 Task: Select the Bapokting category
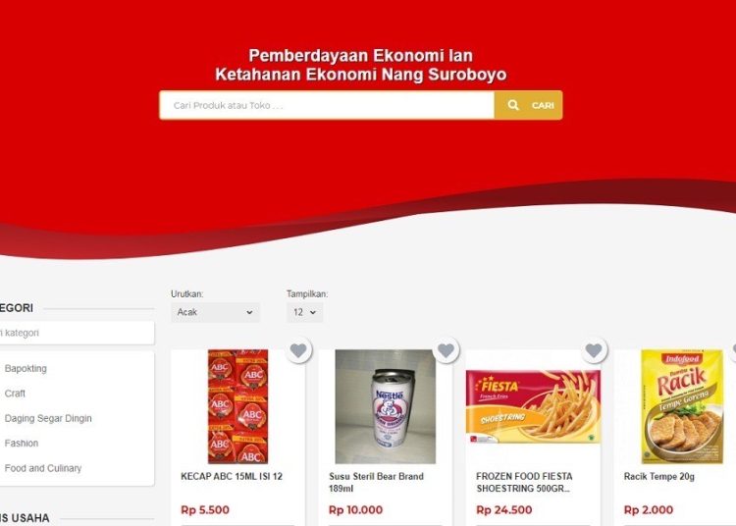[26, 368]
